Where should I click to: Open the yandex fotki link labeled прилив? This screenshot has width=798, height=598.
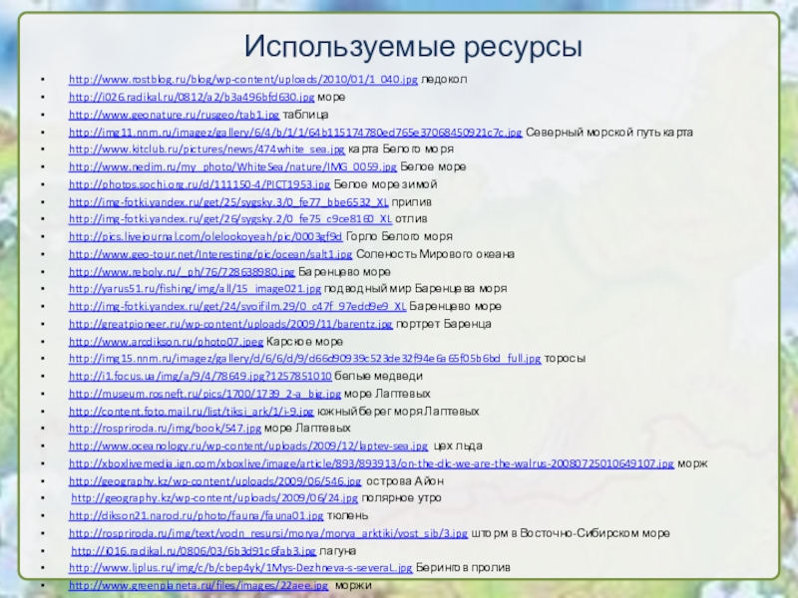[x=236, y=204]
